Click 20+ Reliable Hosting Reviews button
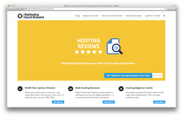Screen dimensions: 183x117 pyautogui.click(x=128, y=76)
